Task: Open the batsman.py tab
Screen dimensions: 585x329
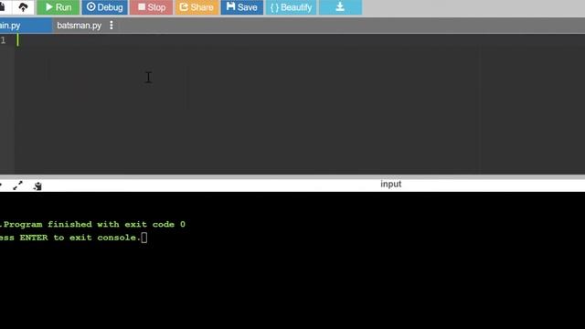Action: pyautogui.click(x=80, y=26)
